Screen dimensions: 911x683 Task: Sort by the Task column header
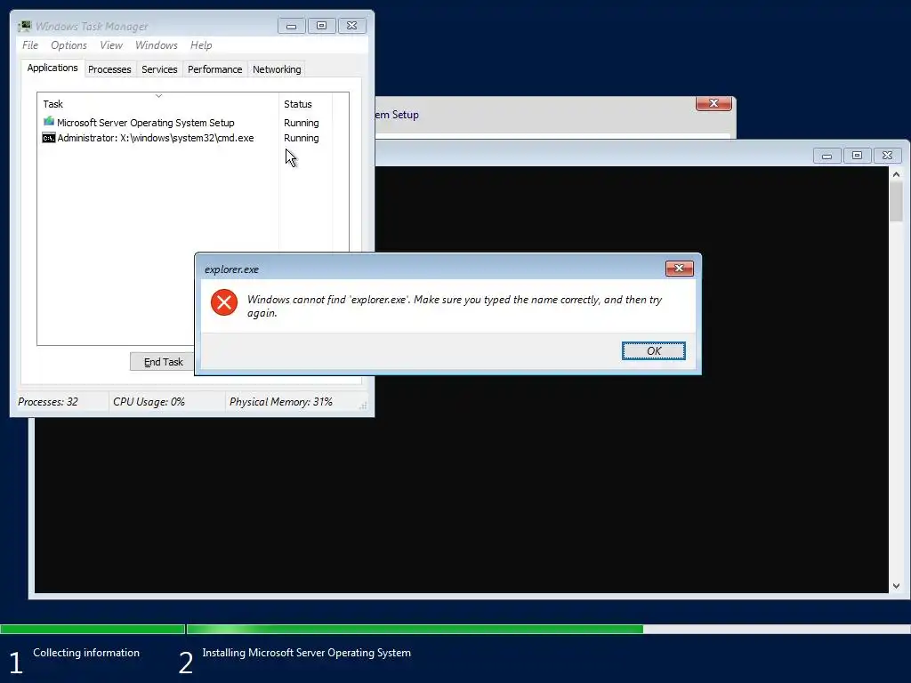(158, 104)
